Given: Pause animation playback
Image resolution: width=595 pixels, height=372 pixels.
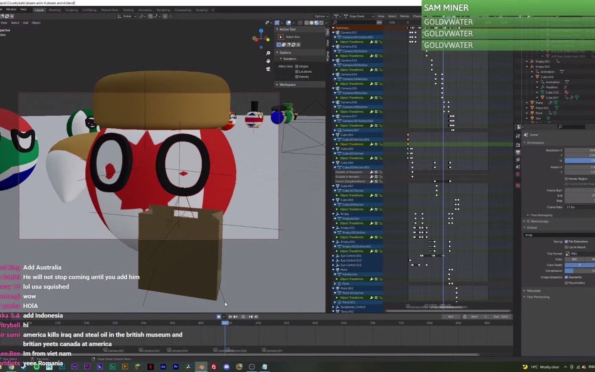Looking at the screenshot, I should click(243, 317).
